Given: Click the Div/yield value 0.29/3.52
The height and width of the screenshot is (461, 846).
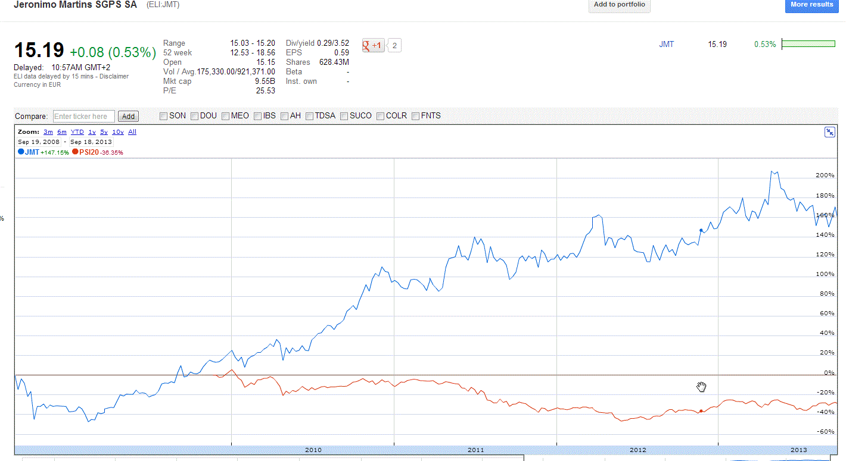Looking at the screenshot, I should pos(332,43).
